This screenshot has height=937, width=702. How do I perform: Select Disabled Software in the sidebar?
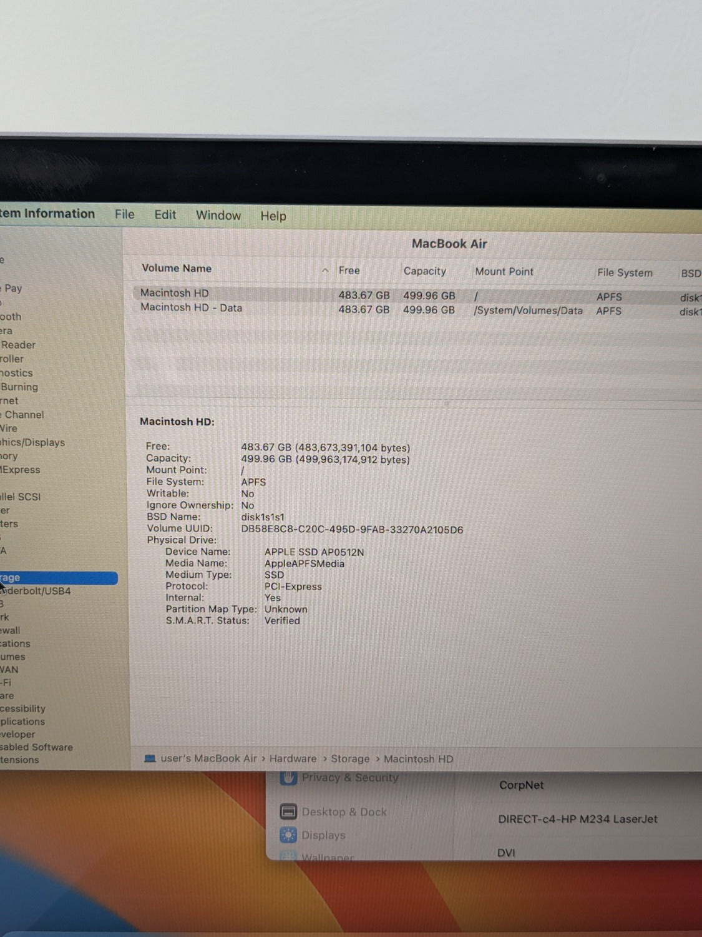(x=36, y=747)
